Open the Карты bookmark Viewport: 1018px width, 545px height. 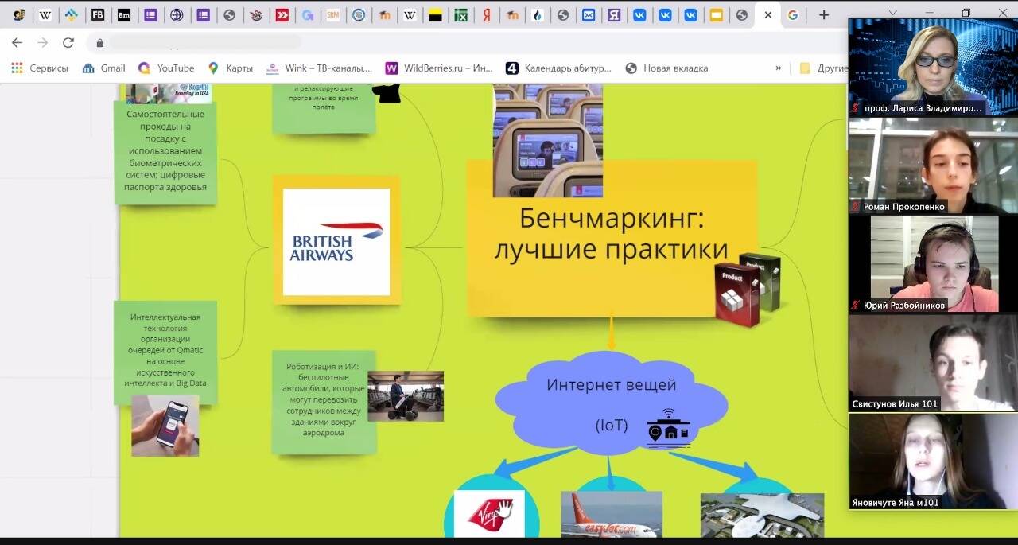point(230,68)
